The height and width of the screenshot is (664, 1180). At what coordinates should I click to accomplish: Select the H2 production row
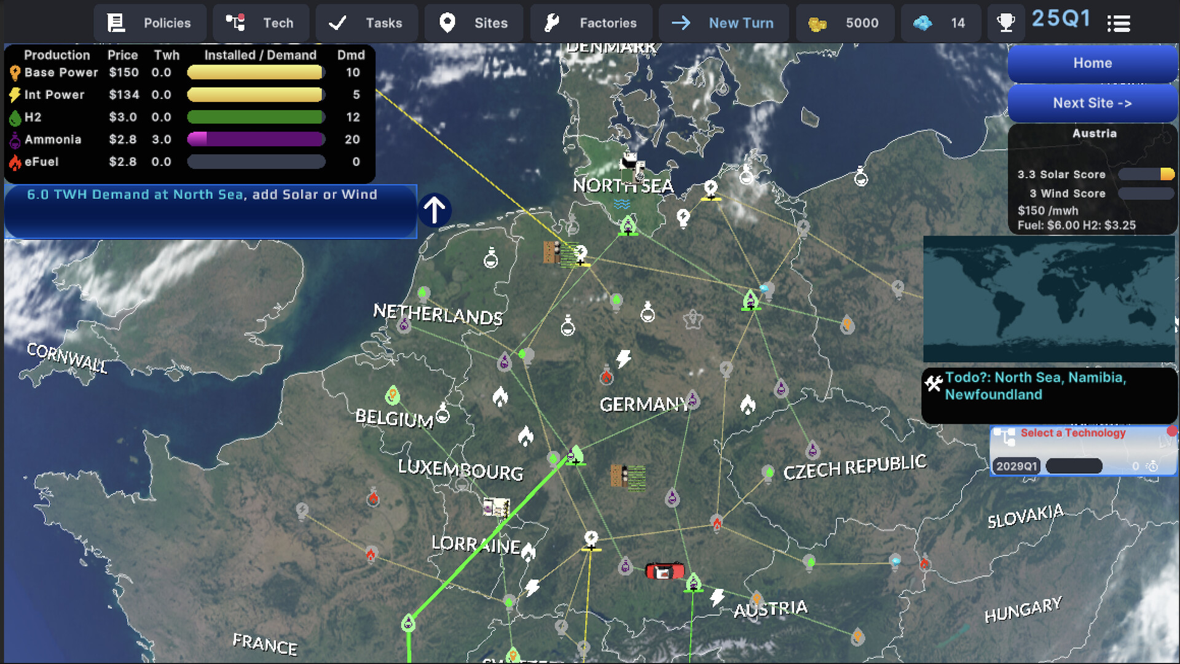point(33,117)
